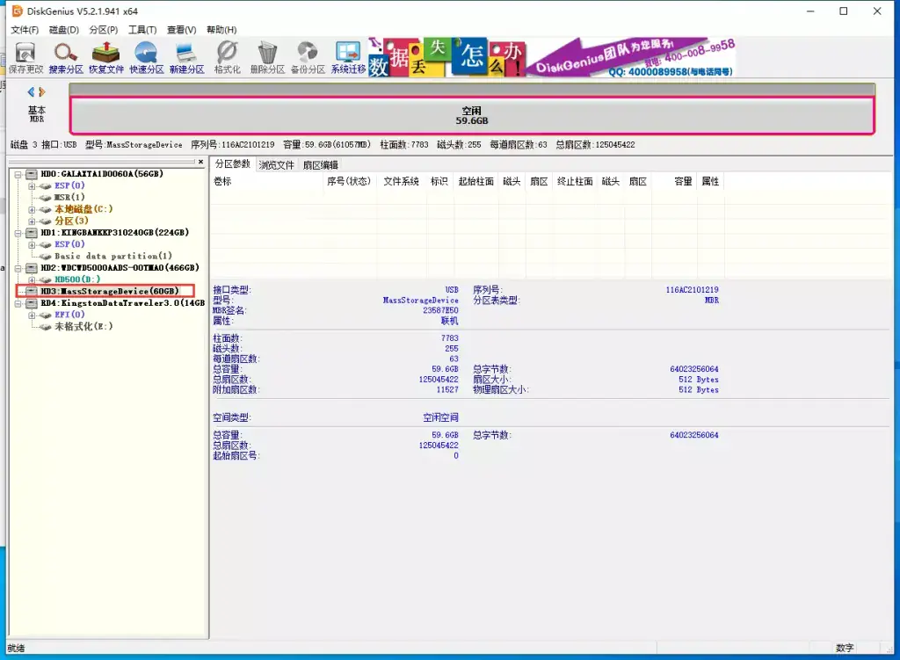This screenshot has width=900, height=660.
Task: Select Basic data partition(1)
Action: [113, 256]
